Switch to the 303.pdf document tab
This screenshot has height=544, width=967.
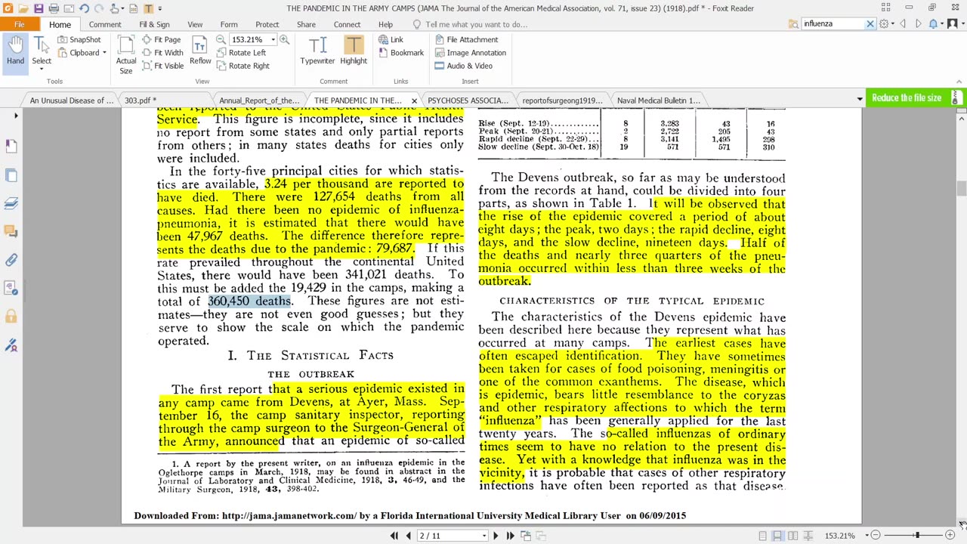(x=141, y=100)
